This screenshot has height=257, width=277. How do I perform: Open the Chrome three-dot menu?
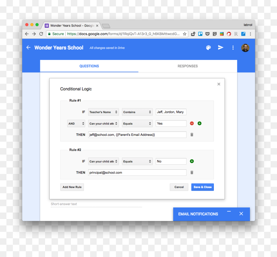pos(250,34)
